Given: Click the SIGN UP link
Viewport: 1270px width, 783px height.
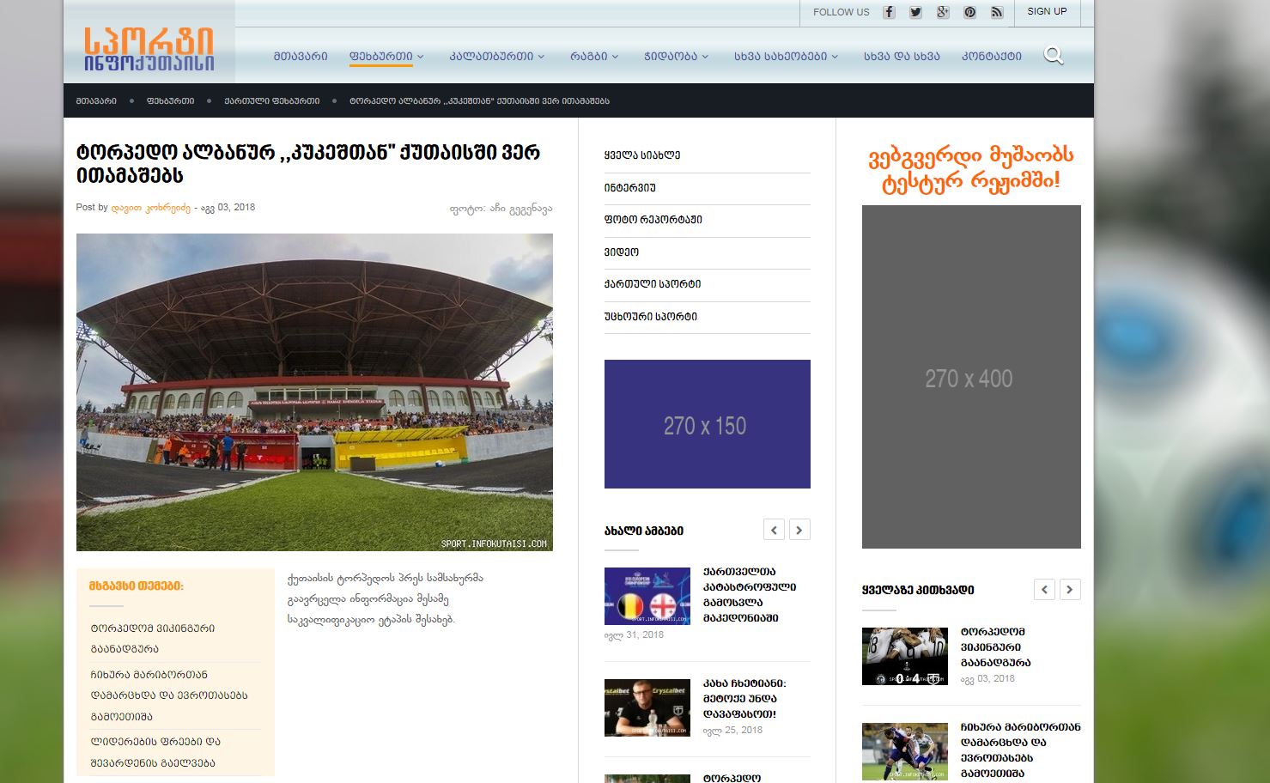Looking at the screenshot, I should pyautogui.click(x=1047, y=11).
